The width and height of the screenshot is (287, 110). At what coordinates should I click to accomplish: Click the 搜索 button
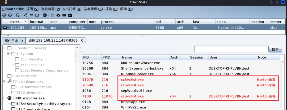pyautogui.click(x=275, y=49)
